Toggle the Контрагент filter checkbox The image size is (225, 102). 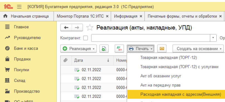point(86,38)
